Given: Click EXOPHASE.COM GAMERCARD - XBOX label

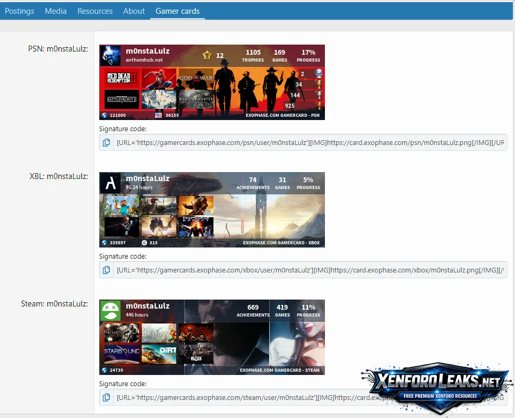Looking at the screenshot, I should [281, 243].
